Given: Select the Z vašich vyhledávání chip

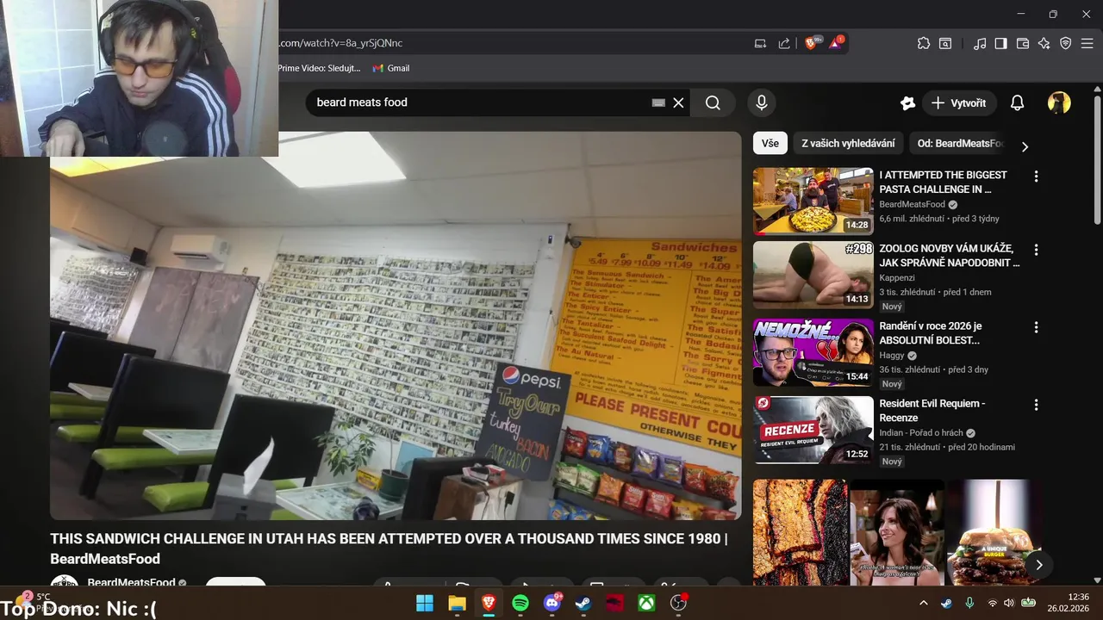Looking at the screenshot, I should click(848, 144).
